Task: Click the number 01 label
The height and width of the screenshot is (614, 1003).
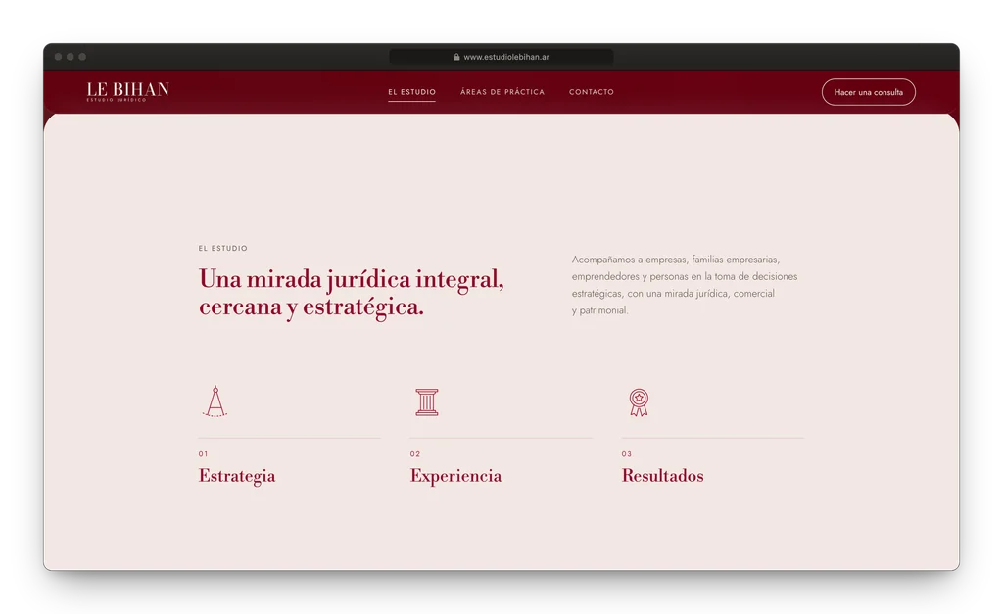Action: (203, 454)
